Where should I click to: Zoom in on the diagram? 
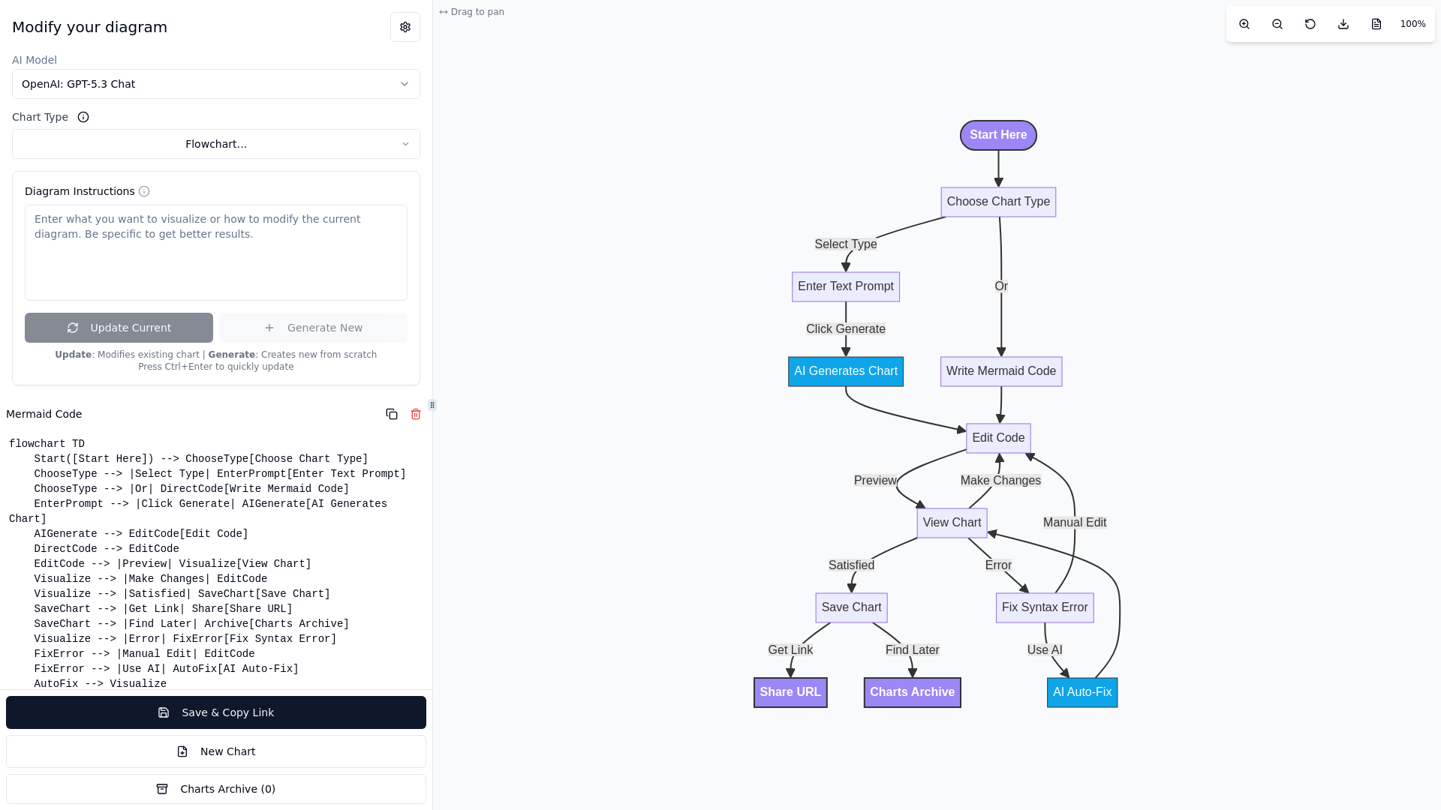coord(1244,24)
